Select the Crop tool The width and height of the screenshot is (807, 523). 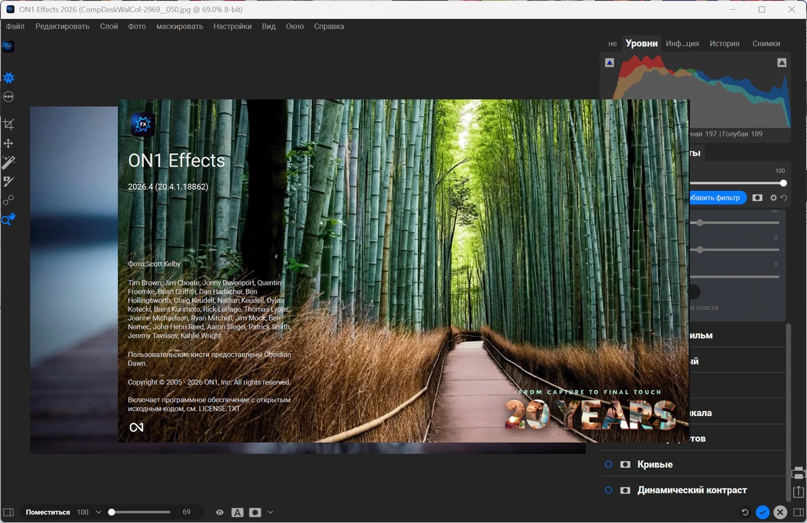(x=9, y=124)
